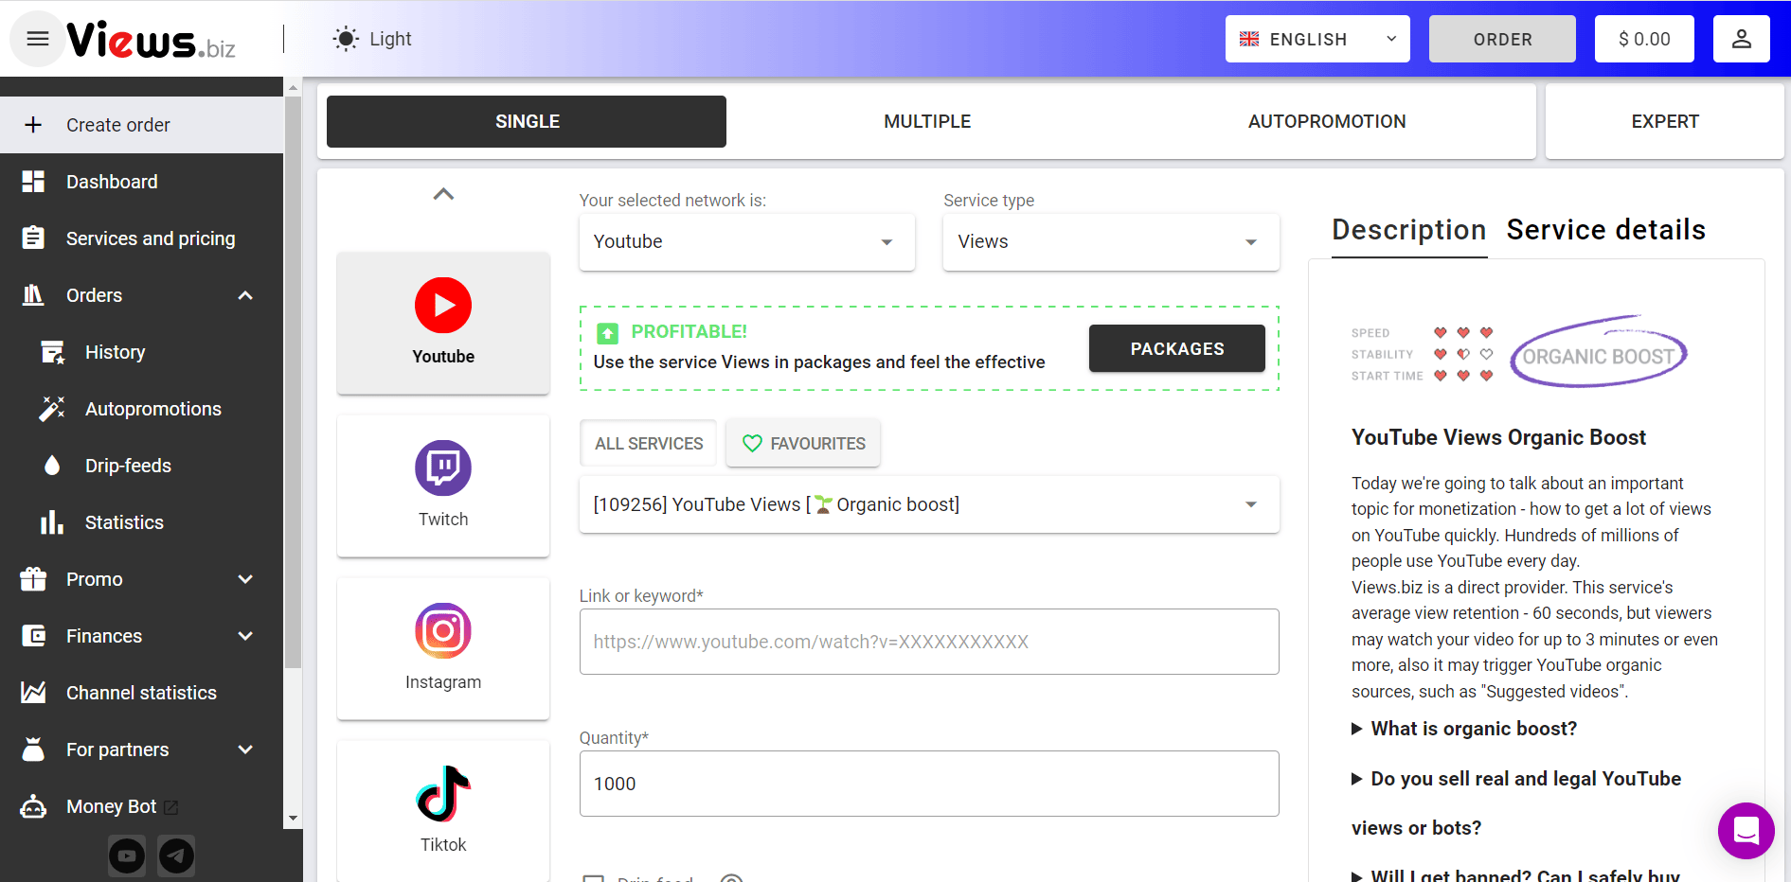
Task: Open Services and pricing page
Action: tap(150, 238)
